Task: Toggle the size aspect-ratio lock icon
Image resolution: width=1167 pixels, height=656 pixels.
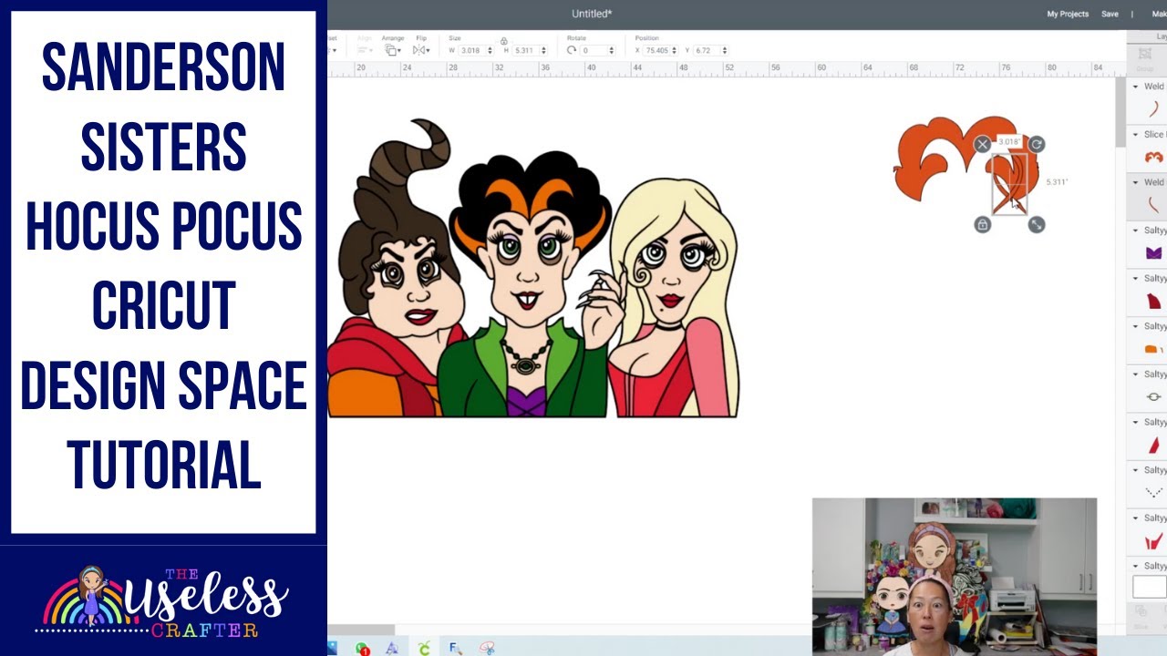Action: click(503, 41)
